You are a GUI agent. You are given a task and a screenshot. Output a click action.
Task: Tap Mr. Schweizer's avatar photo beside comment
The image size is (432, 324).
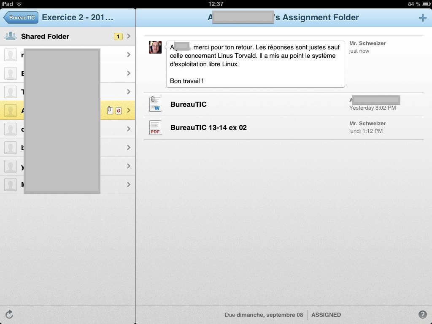coord(155,47)
